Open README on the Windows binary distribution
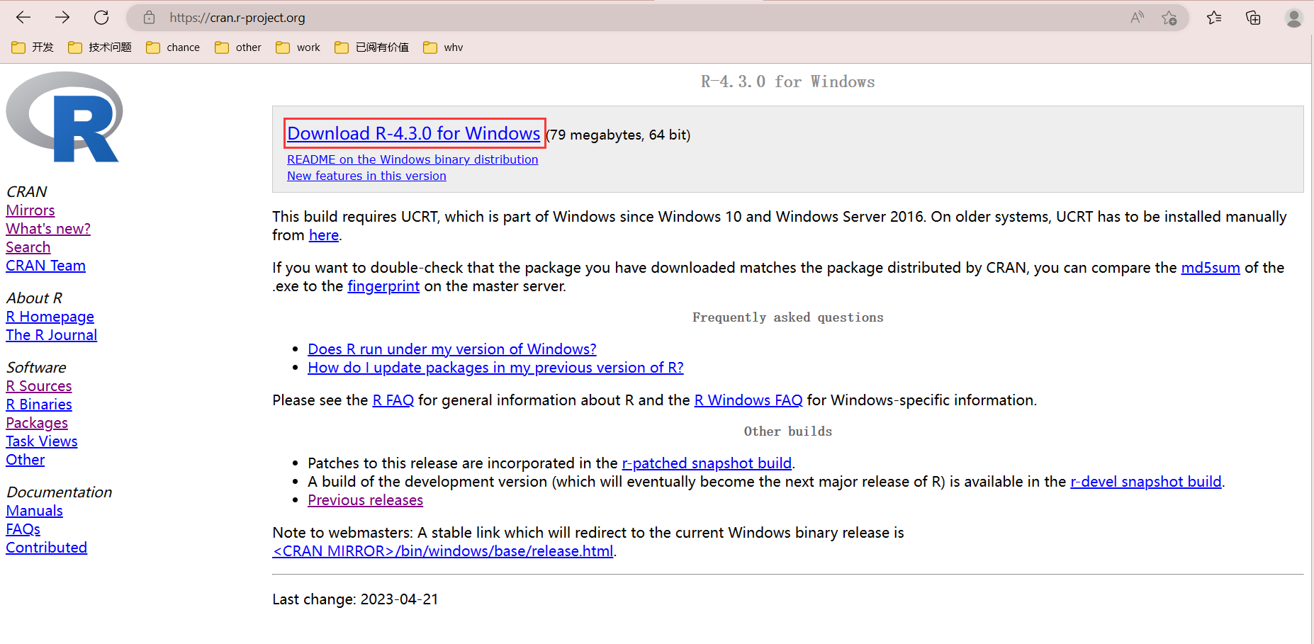Image resolution: width=1314 pixels, height=644 pixels. coord(412,159)
